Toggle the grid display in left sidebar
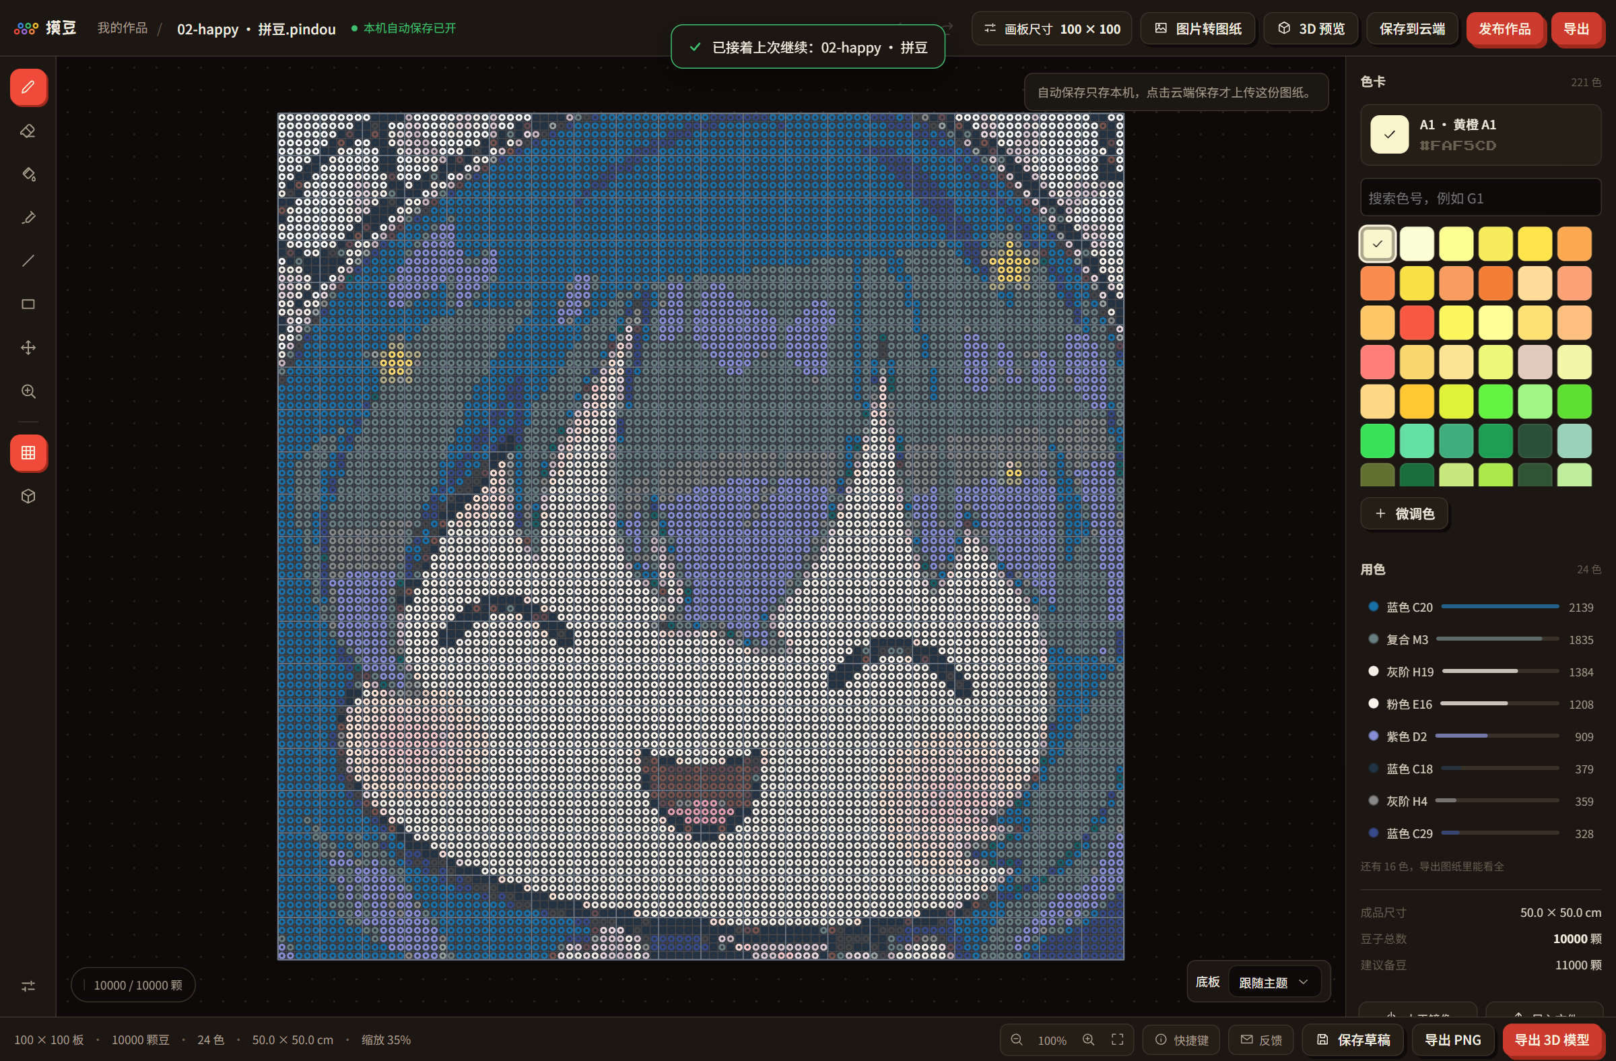Screen dimensions: 1616x1061 point(28,453)
